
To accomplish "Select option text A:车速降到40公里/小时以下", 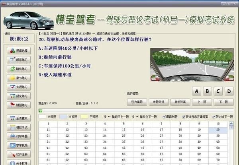I will 68,49.
